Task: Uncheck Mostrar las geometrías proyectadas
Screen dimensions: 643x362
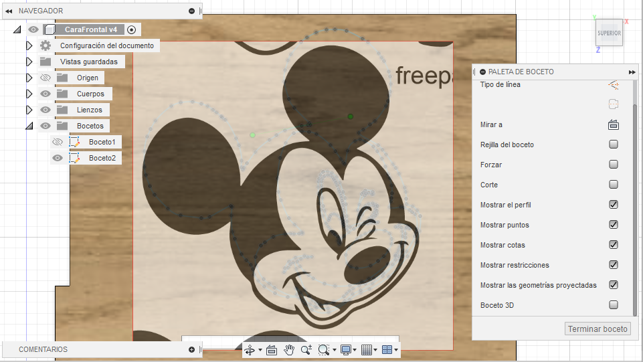Action: point(614,285)
